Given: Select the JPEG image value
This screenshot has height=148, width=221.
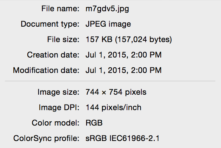Looking at the screenshot, I should 108,24.
